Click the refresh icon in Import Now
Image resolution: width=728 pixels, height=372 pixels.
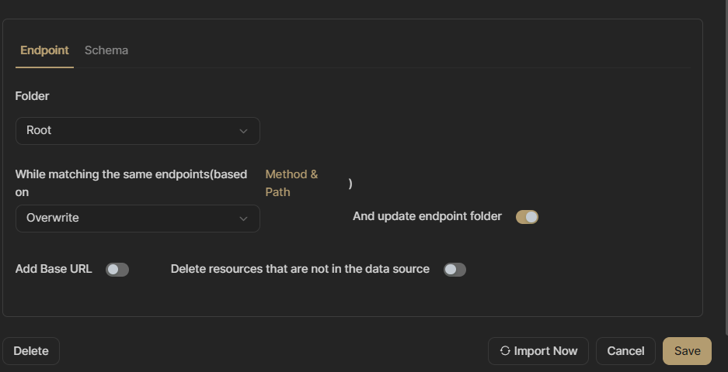(505, 351)
